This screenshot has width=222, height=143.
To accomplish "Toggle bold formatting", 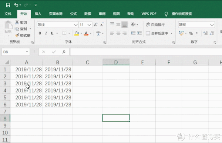I will (40, 33).
